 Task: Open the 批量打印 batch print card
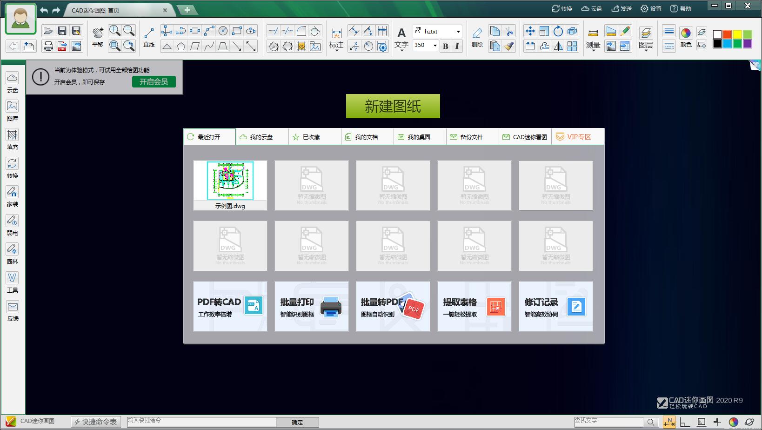[312, 306]
